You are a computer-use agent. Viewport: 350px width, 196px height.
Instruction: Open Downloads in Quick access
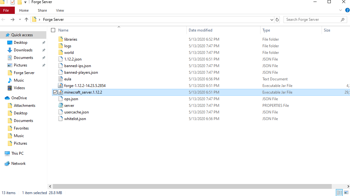click(x=23, y=50)
